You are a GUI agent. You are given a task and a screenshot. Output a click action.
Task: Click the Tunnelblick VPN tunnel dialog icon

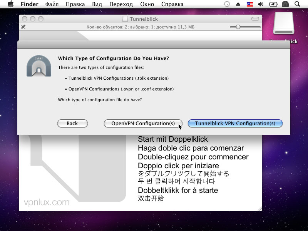tap(39, 65)
